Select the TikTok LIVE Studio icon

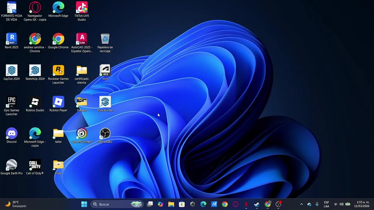click(x=82, y=12)
